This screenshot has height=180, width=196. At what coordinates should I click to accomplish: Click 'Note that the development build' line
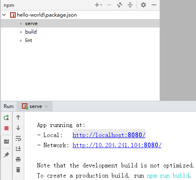pos(116,165)
